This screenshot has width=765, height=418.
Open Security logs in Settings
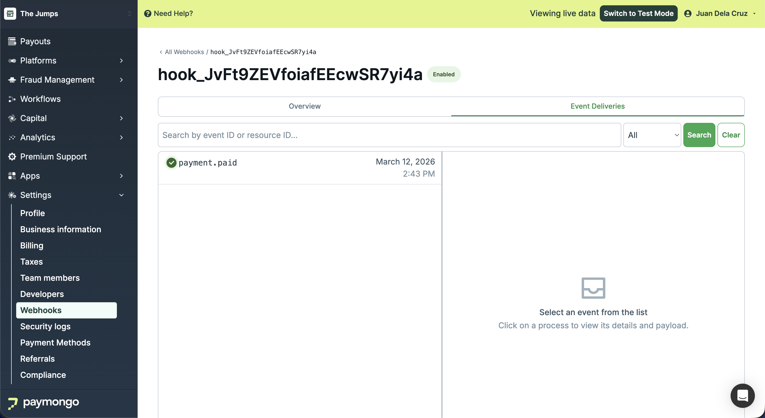pyautogui.click(x=46, y=326)
